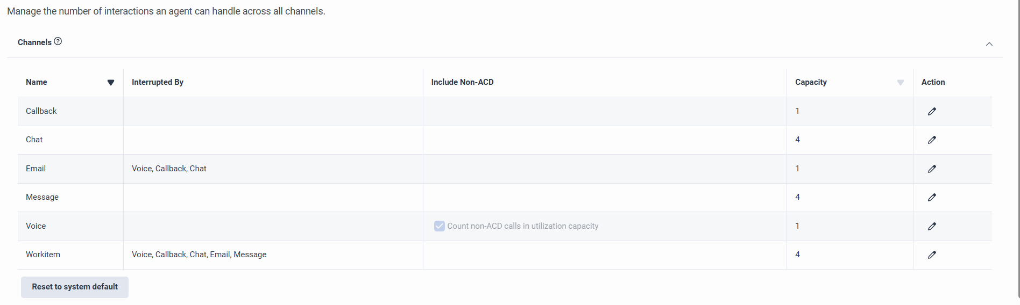The height and width of the screenshot is (305, 1020).
Task: Toggle Count non-ACD calls checkbox
Action: tap(440, 226)
